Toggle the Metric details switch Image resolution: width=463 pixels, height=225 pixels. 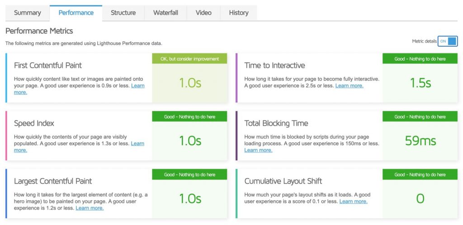tap(448, 41)
